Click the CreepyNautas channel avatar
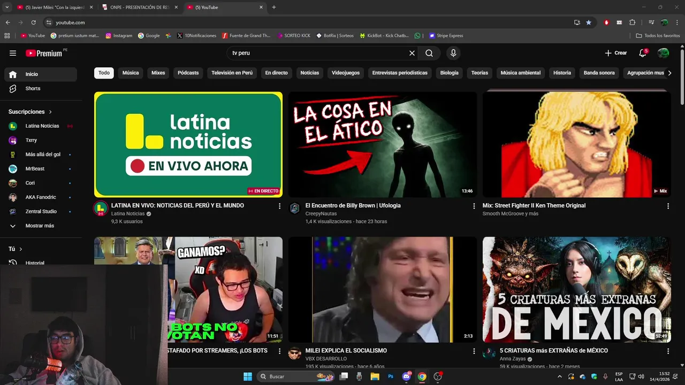 [295, 209]
